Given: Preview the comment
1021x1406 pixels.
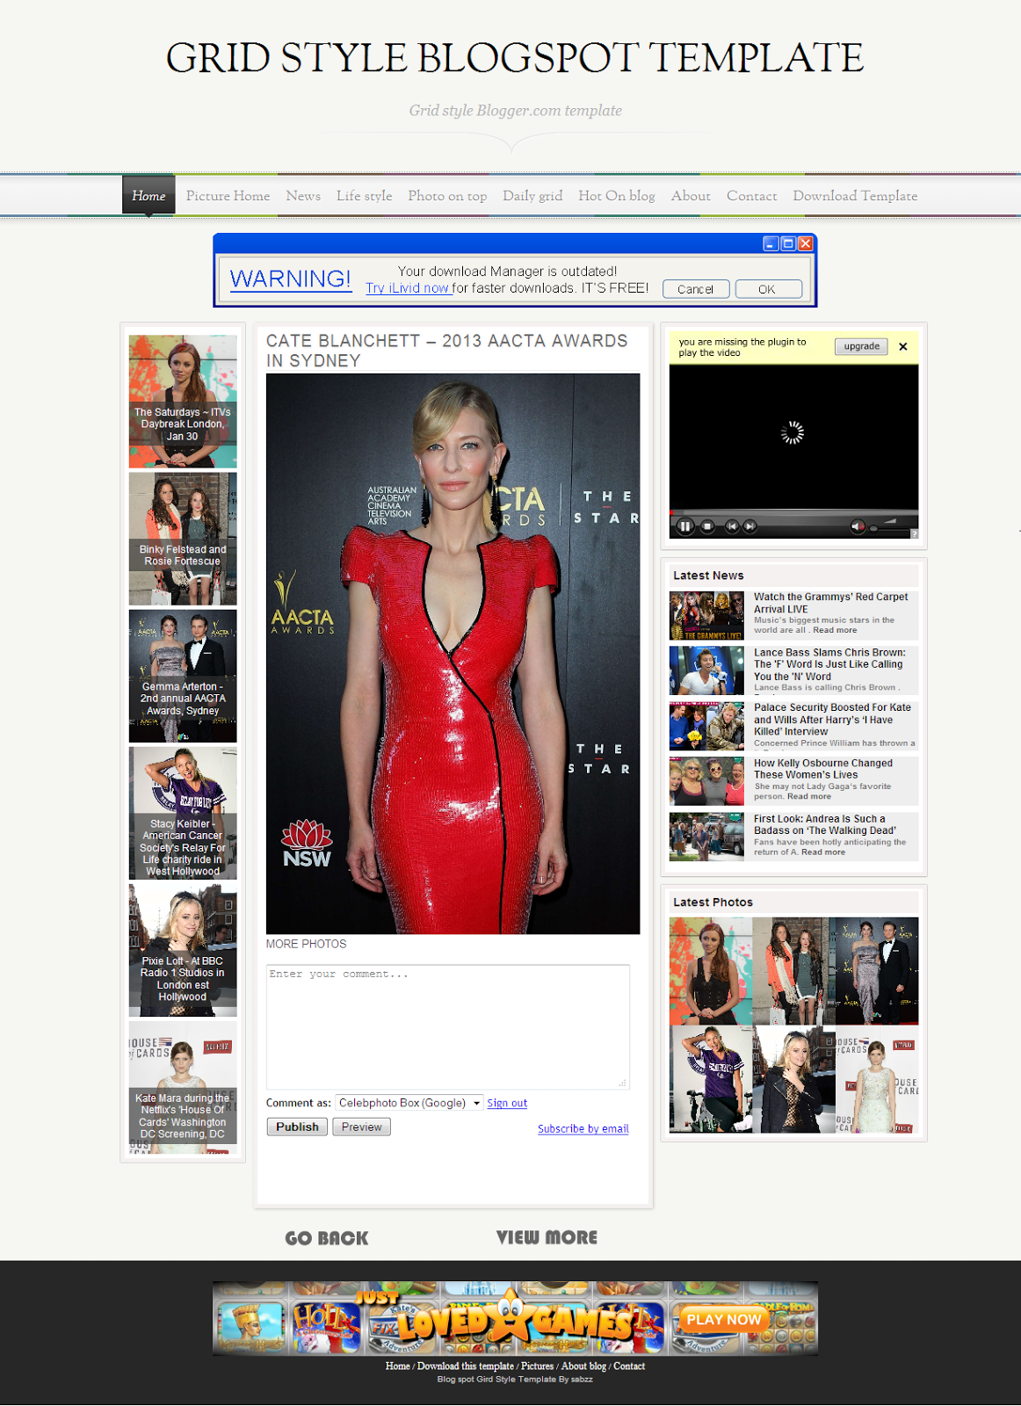Looking at the screenshot, I should pyautogui.click(x=361, y=1127).
